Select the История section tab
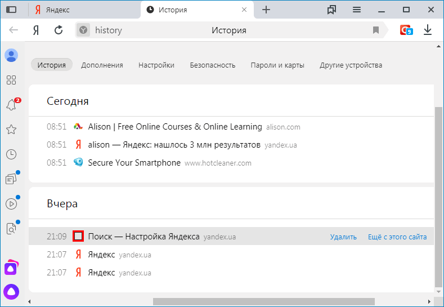444x307 pixels. coord(52,65)
